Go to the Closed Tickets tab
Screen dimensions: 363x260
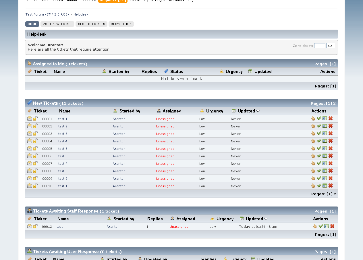pyautogui.click(x=91, y=24)
